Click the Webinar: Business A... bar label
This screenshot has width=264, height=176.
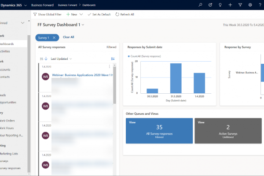pyautogui.click(x=247, y=73)
